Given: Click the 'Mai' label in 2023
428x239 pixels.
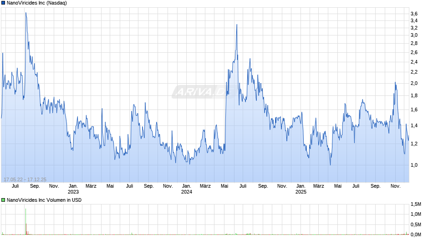Looking at the screenshot, I should 110,186.
